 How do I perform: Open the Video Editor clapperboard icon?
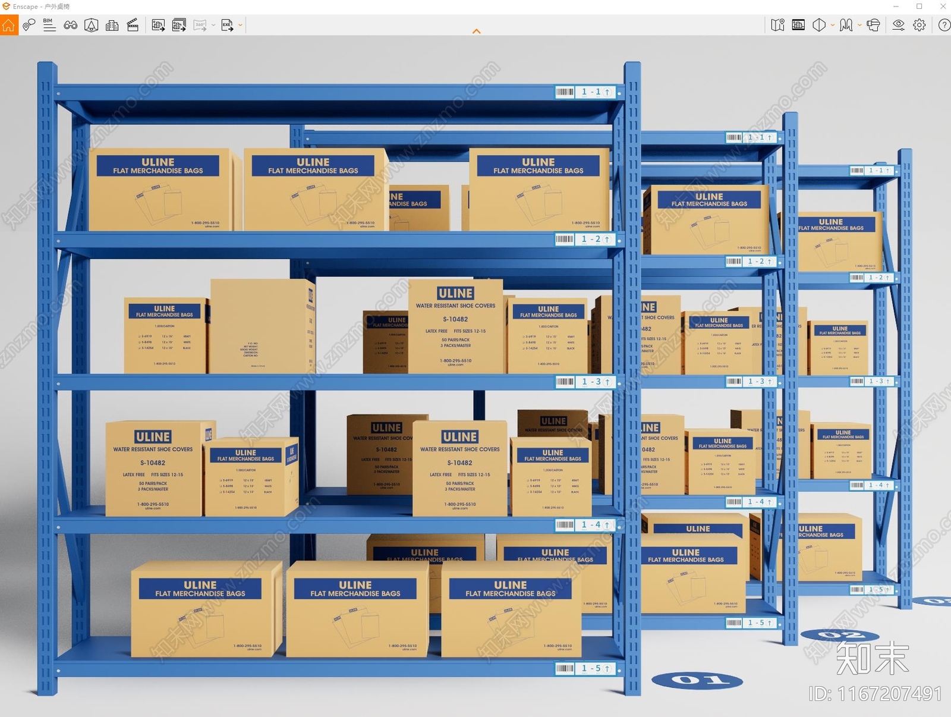click(x=133, y=25)
